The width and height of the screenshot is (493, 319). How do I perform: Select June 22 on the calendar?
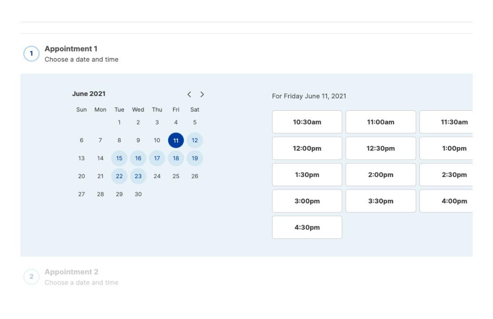point(119,176)
